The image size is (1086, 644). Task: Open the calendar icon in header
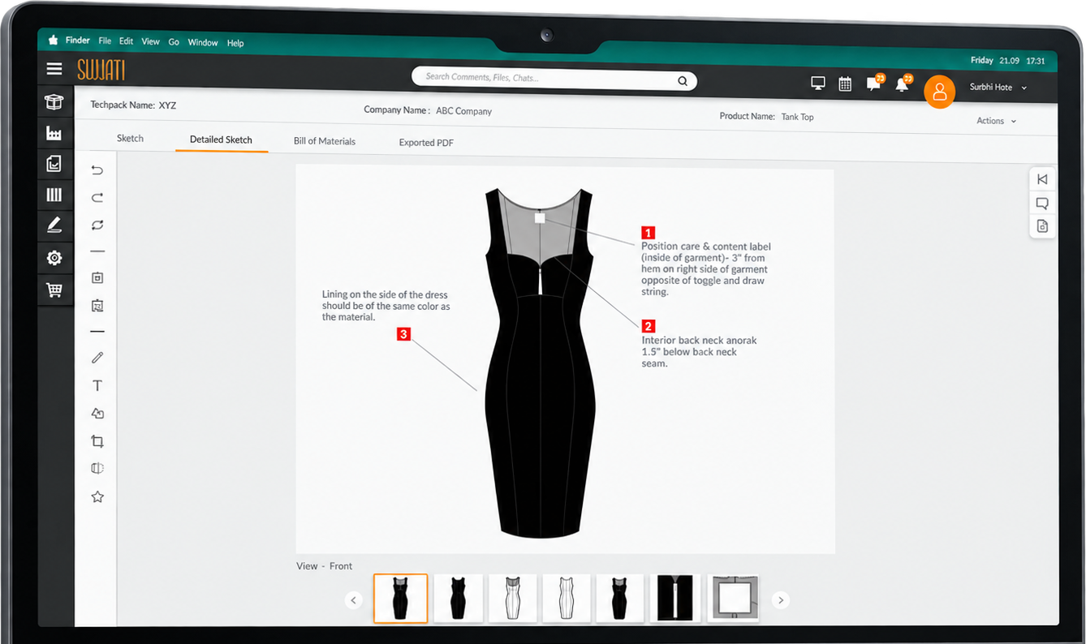[x=845, y=84]
